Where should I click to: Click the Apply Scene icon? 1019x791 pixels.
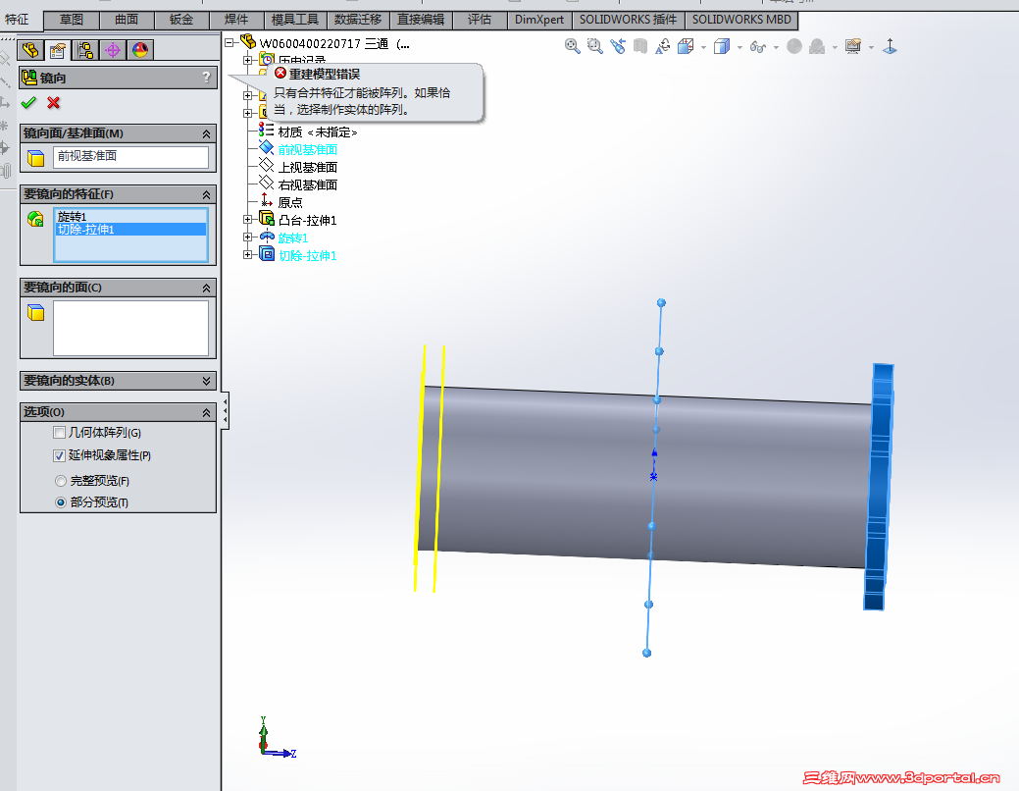pos(817,46)
